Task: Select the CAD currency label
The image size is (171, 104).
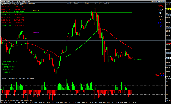Action: tap(160, 20)
